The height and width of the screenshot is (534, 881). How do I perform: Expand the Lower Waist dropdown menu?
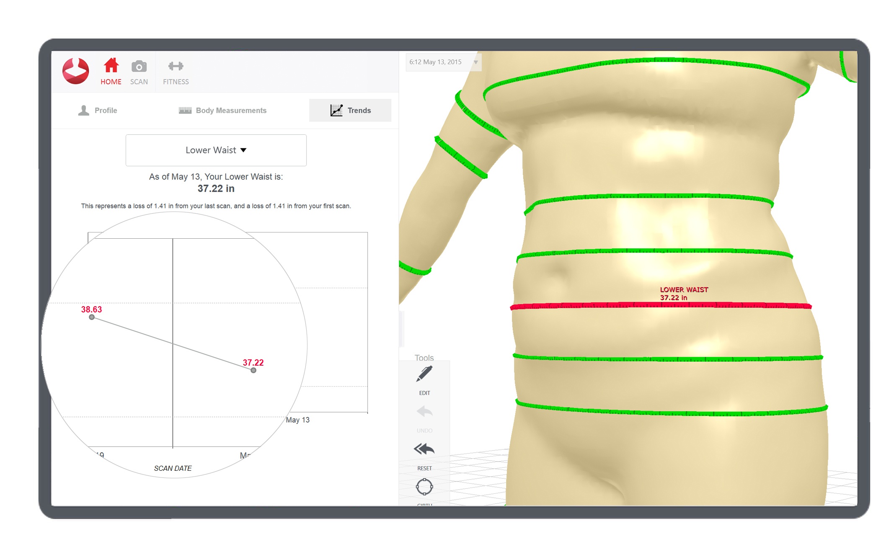[x=216, y=150]
